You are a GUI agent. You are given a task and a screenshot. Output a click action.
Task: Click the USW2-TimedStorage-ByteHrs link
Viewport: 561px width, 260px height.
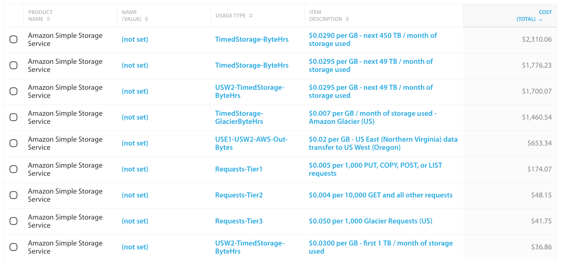pos(249,91)
